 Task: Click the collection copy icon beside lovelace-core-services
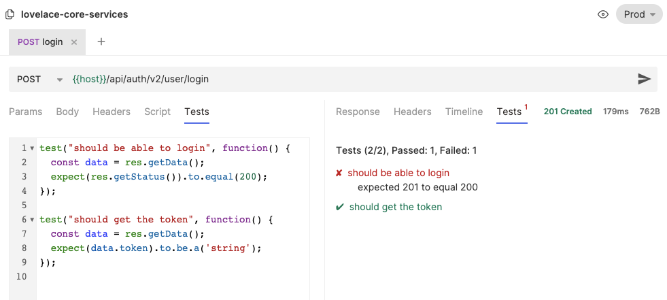pos(10,14)
